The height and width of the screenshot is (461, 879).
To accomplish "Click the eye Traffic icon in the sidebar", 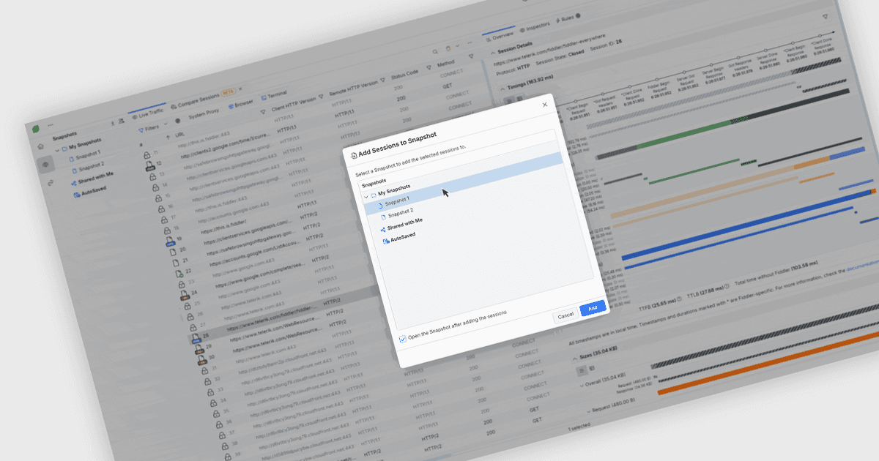I will [x=45, y=165].
